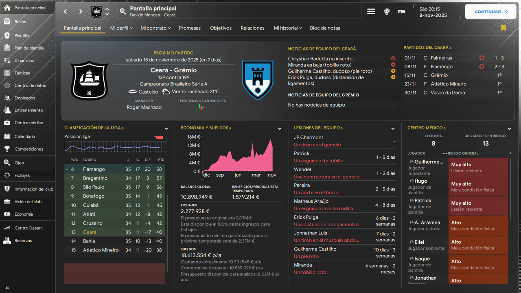Open the Reservas icon in sidebar
521x293 pixels.
point(7,241)
